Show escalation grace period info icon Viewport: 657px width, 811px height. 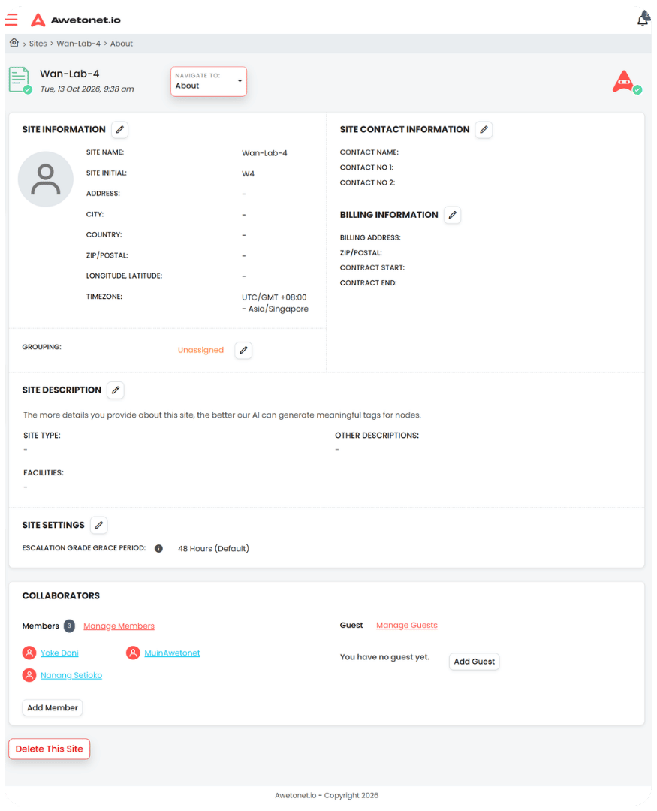tap(159, 548)
